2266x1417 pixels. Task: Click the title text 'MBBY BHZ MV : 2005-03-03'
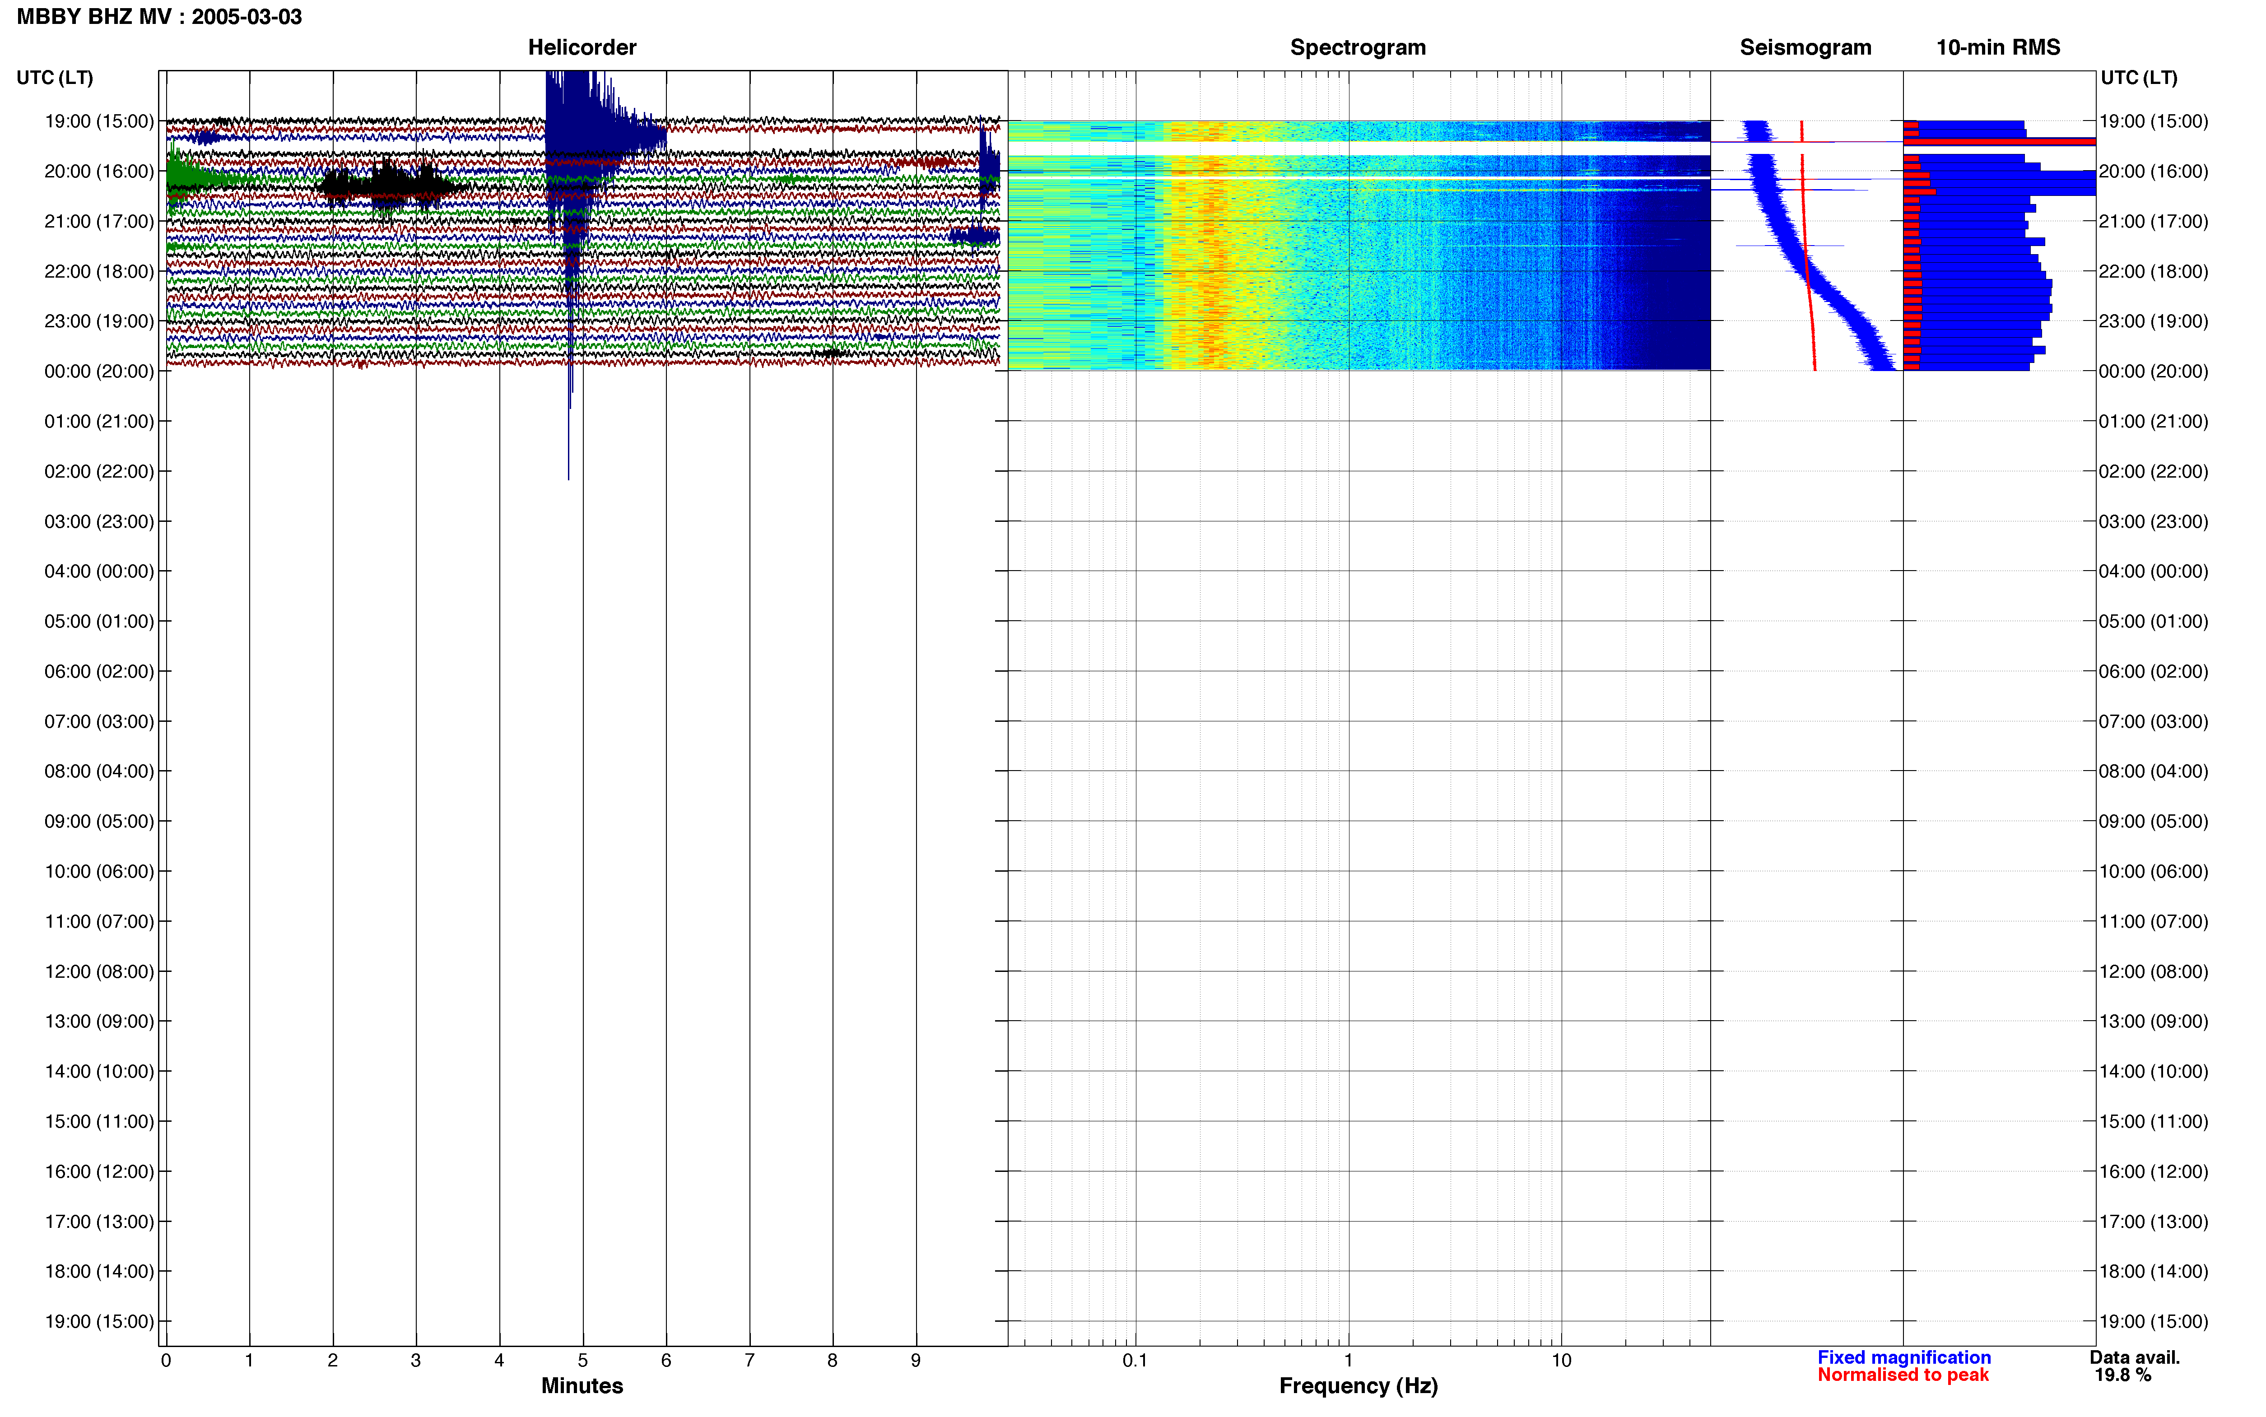159,17
